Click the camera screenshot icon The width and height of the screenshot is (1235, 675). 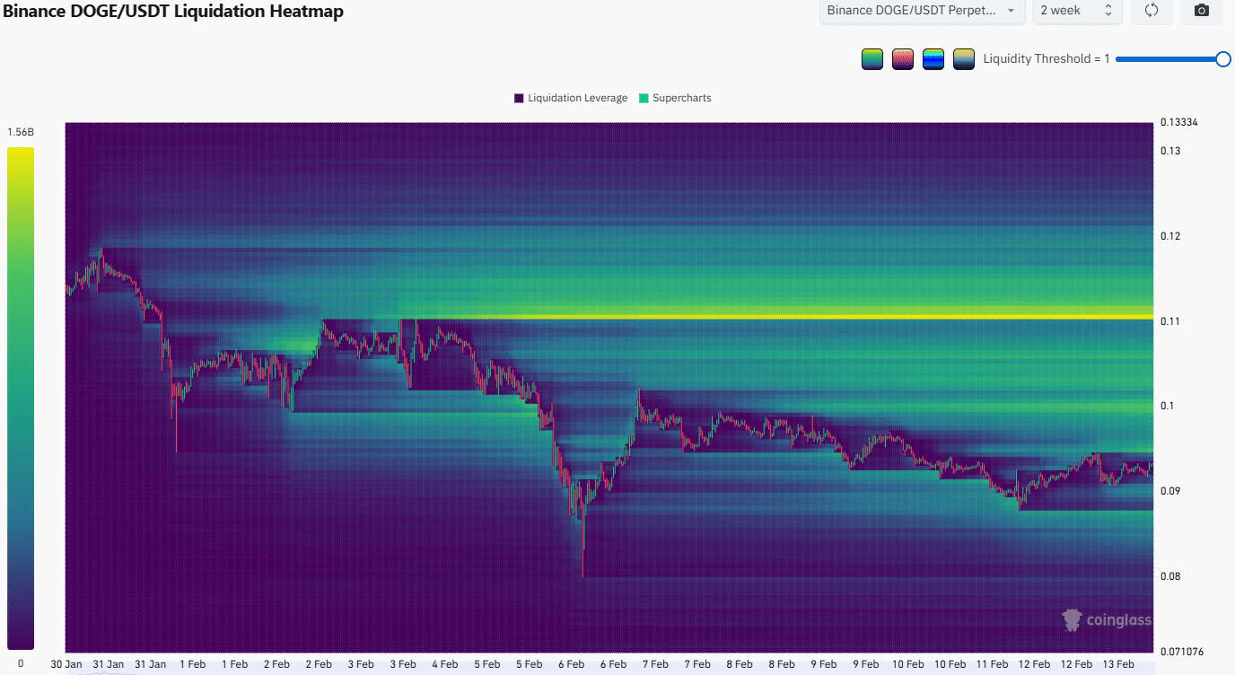(x=1201, y=11)
